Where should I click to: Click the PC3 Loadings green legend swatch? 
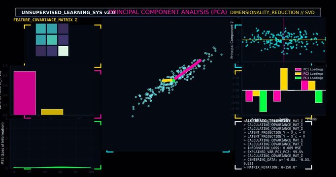pyautogui.click(x=298, y=78)
